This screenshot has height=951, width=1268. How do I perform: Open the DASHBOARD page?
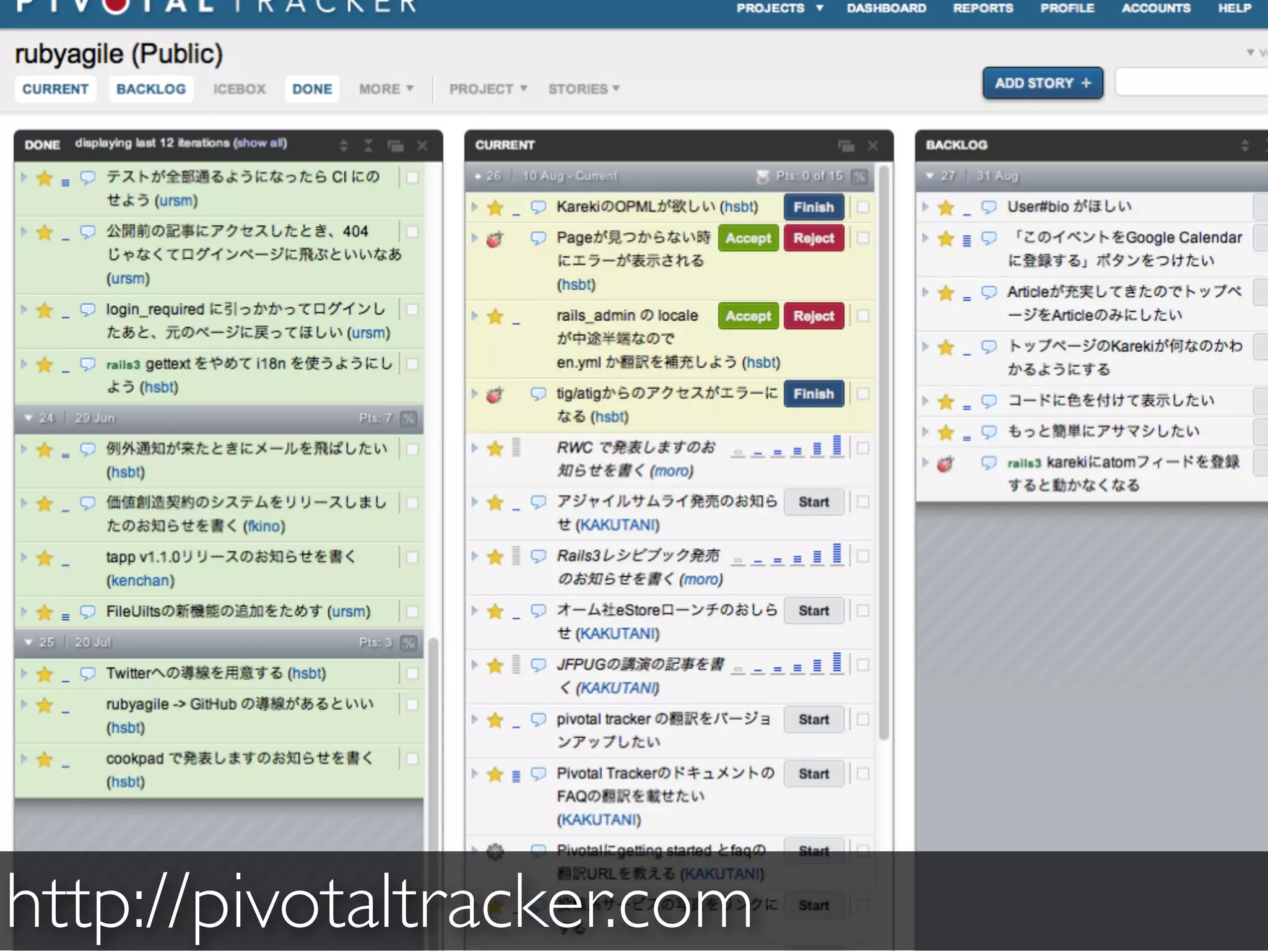coord(887,8)
